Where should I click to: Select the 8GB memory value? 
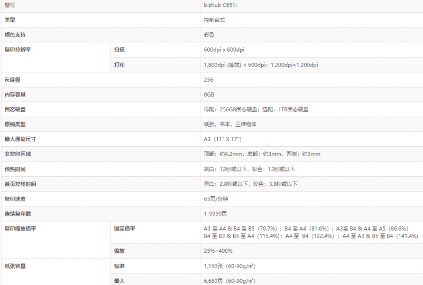point(209,94)
